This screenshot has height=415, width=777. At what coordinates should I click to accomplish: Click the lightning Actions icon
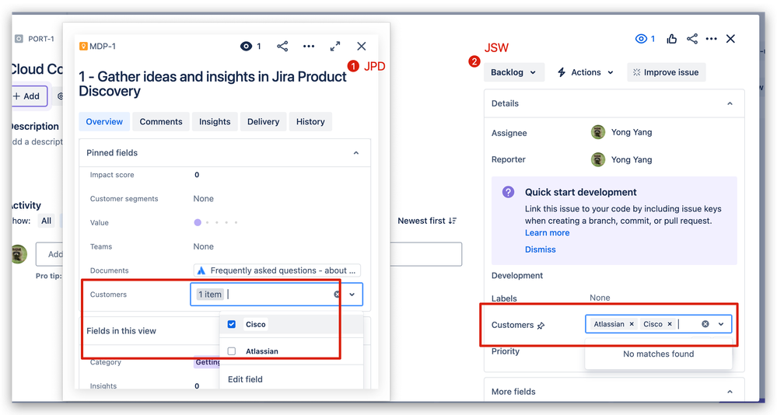(x=562, y=72)
